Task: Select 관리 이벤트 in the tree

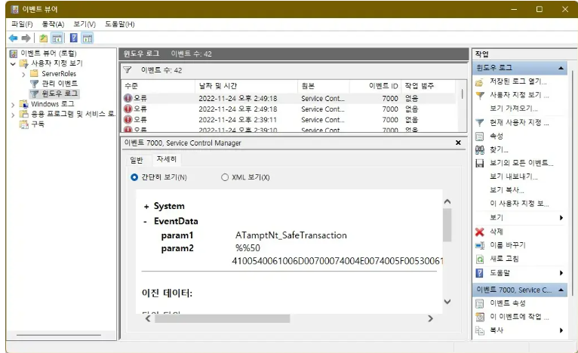Action: (x=59, y=84)
